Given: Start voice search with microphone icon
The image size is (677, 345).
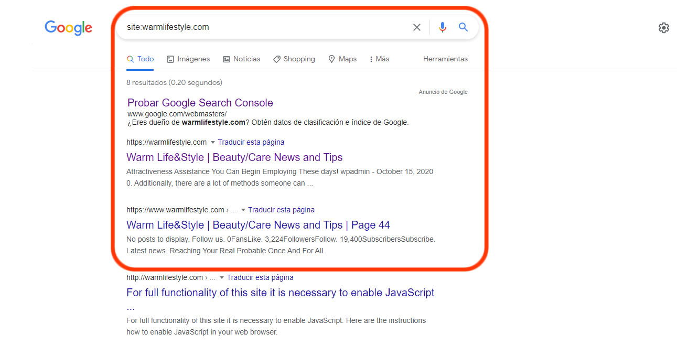Looking at the screenshot, I should [x=443, y=27].
